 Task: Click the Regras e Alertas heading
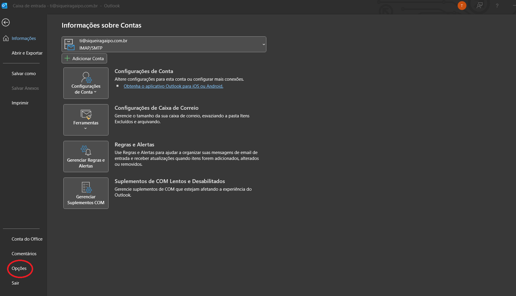pos(134,145)
